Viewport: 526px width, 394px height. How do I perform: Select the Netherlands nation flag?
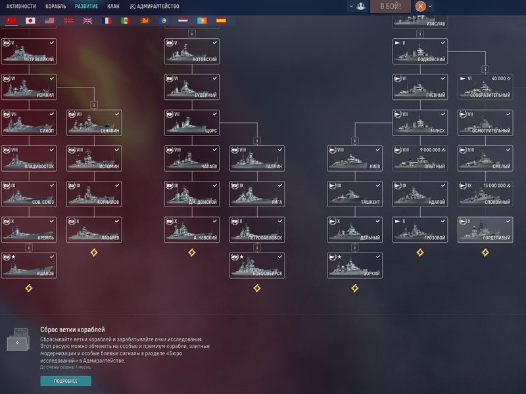(x=183, y=21)
